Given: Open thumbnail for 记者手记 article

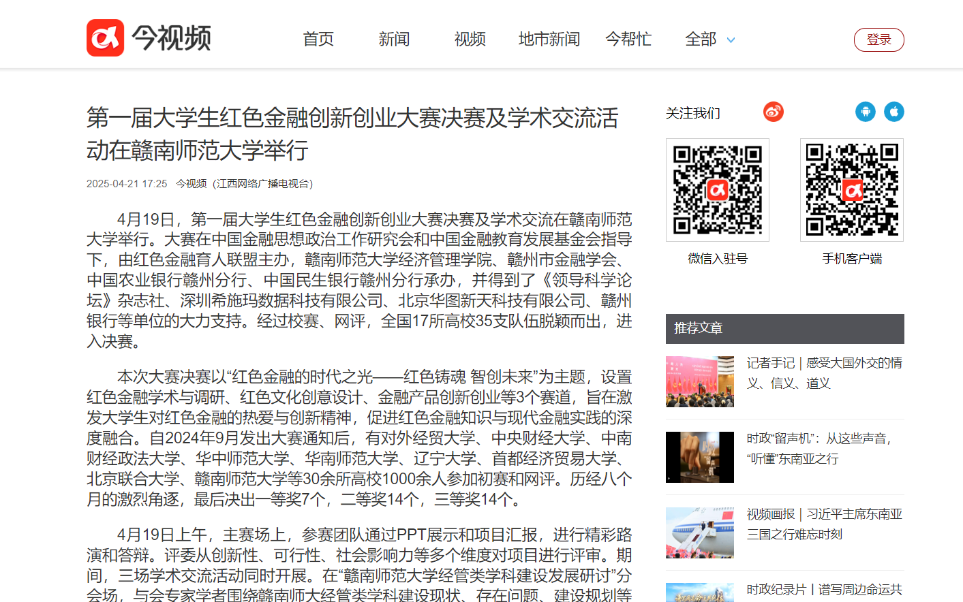Looking at the screenshot, I should (x=700, y=381).
